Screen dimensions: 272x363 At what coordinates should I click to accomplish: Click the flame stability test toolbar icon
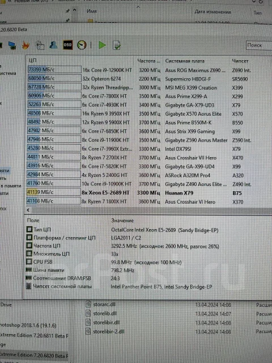coord(25,45)
